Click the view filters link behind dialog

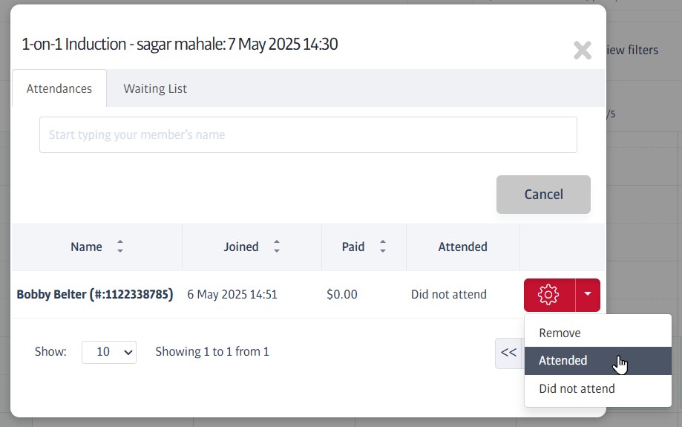click(x=632, y=50)
